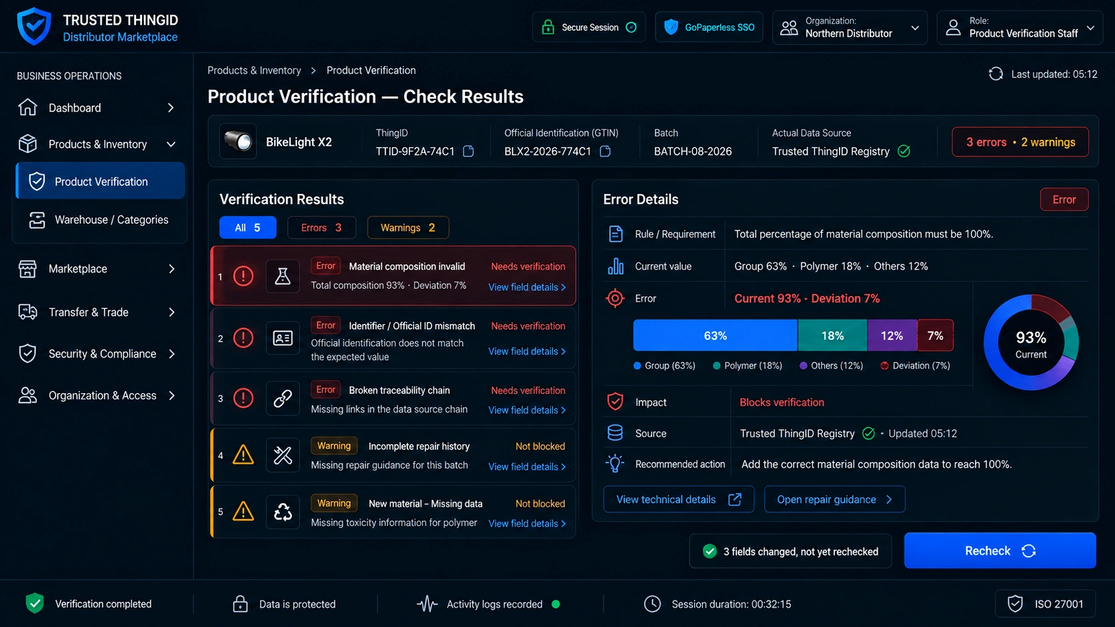
Task: Open the Organization Northern Distributor dropdown
Action: [850, 27]
